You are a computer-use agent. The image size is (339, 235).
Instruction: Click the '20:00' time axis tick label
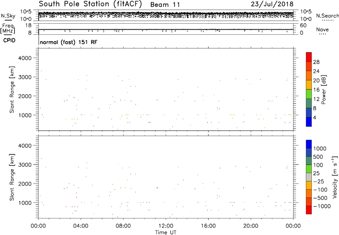click(251, 226)
